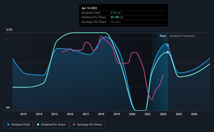Click the blue Dividend Yield legend dot

click(8, 124)
